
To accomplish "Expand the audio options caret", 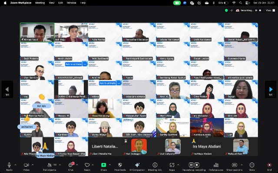I will tap(16, 165).
